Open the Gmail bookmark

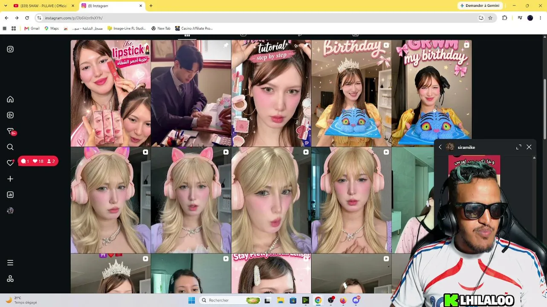[32, 29]
